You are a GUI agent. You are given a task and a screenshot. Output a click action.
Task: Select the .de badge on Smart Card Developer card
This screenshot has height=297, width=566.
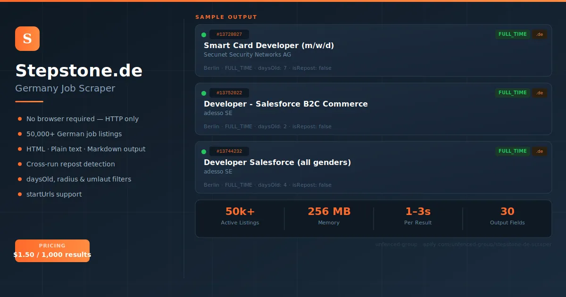(540, 34)
